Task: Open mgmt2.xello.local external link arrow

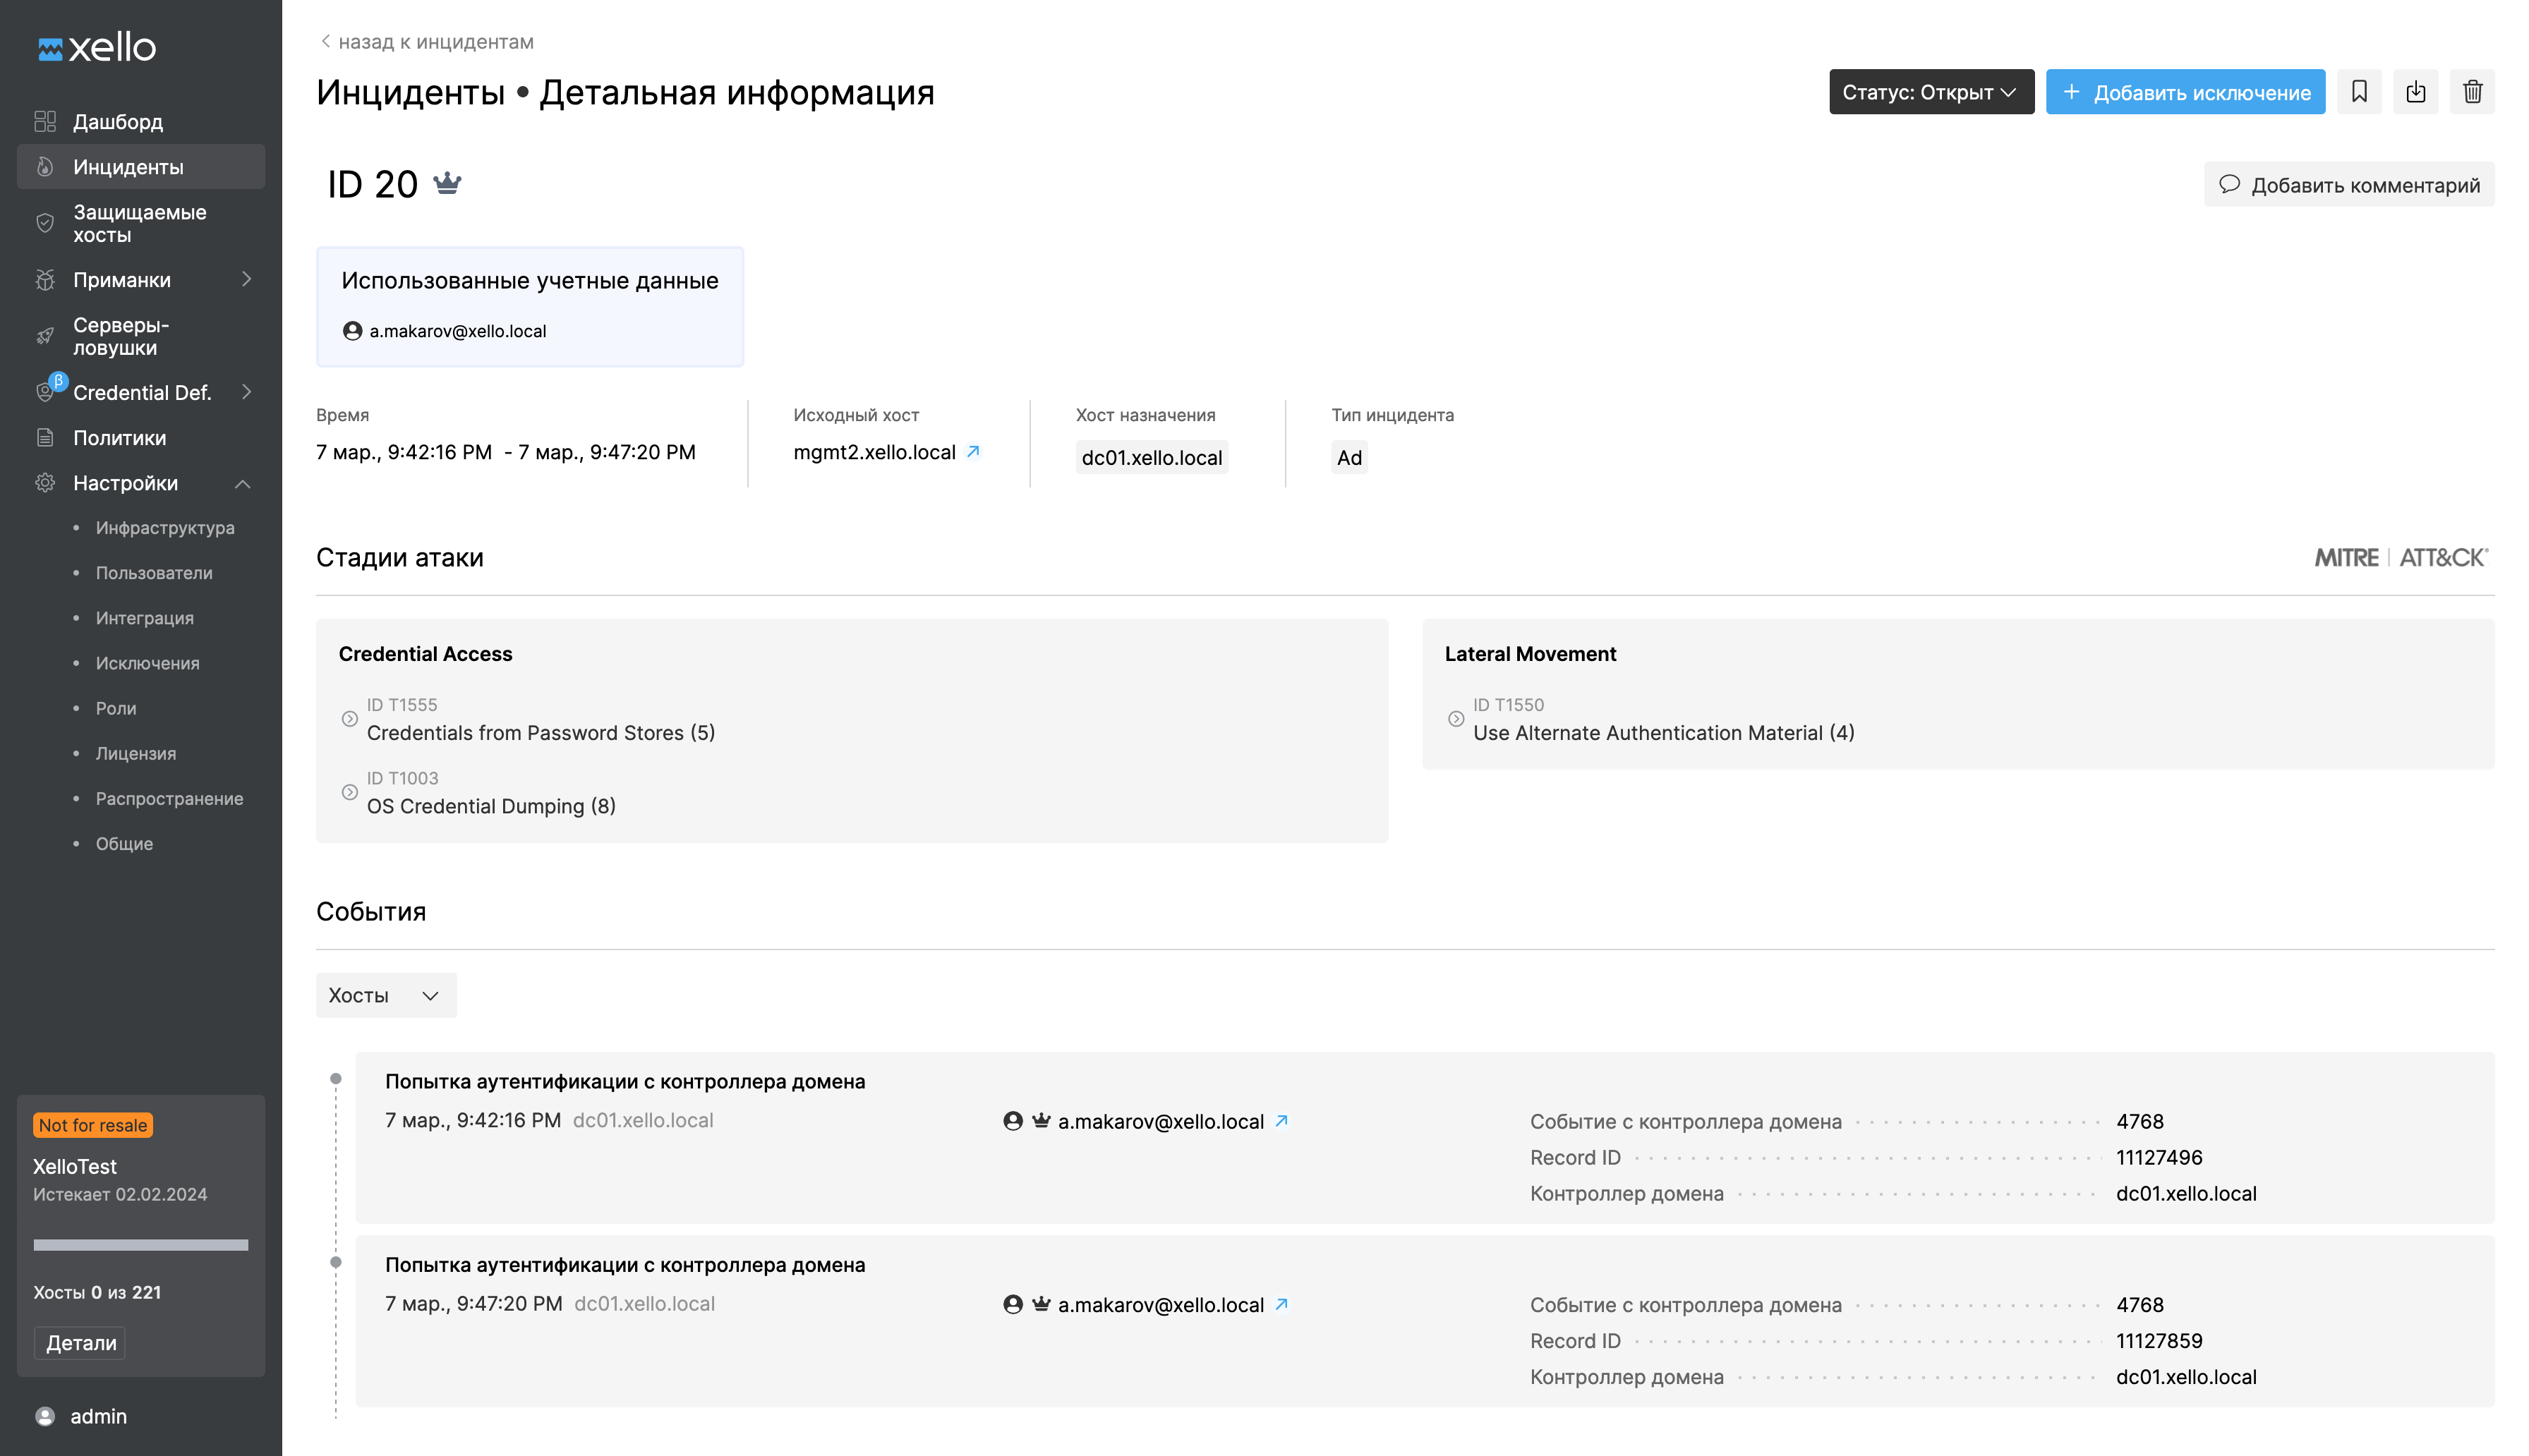Action: (973, 452)
